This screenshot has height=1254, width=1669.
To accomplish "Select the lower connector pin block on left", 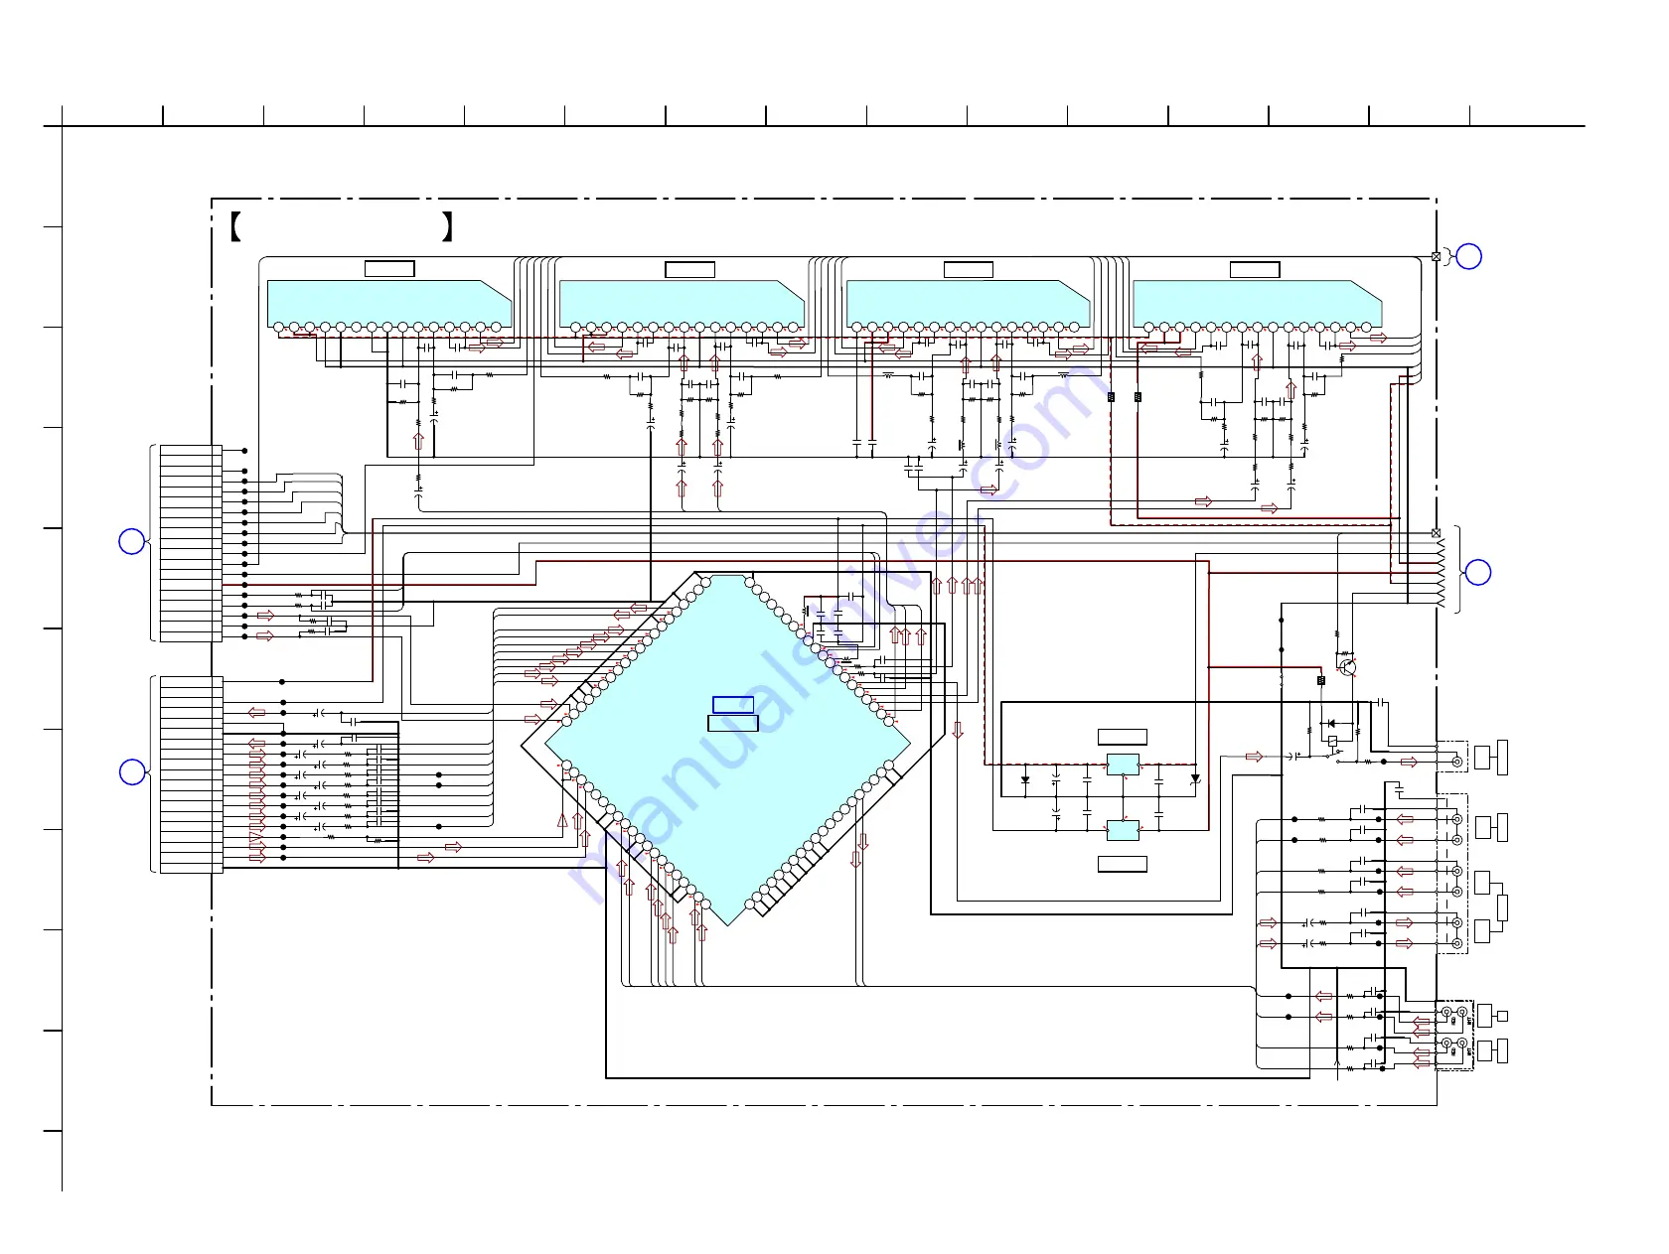I will pyautogui.click(x=191, y=775).
